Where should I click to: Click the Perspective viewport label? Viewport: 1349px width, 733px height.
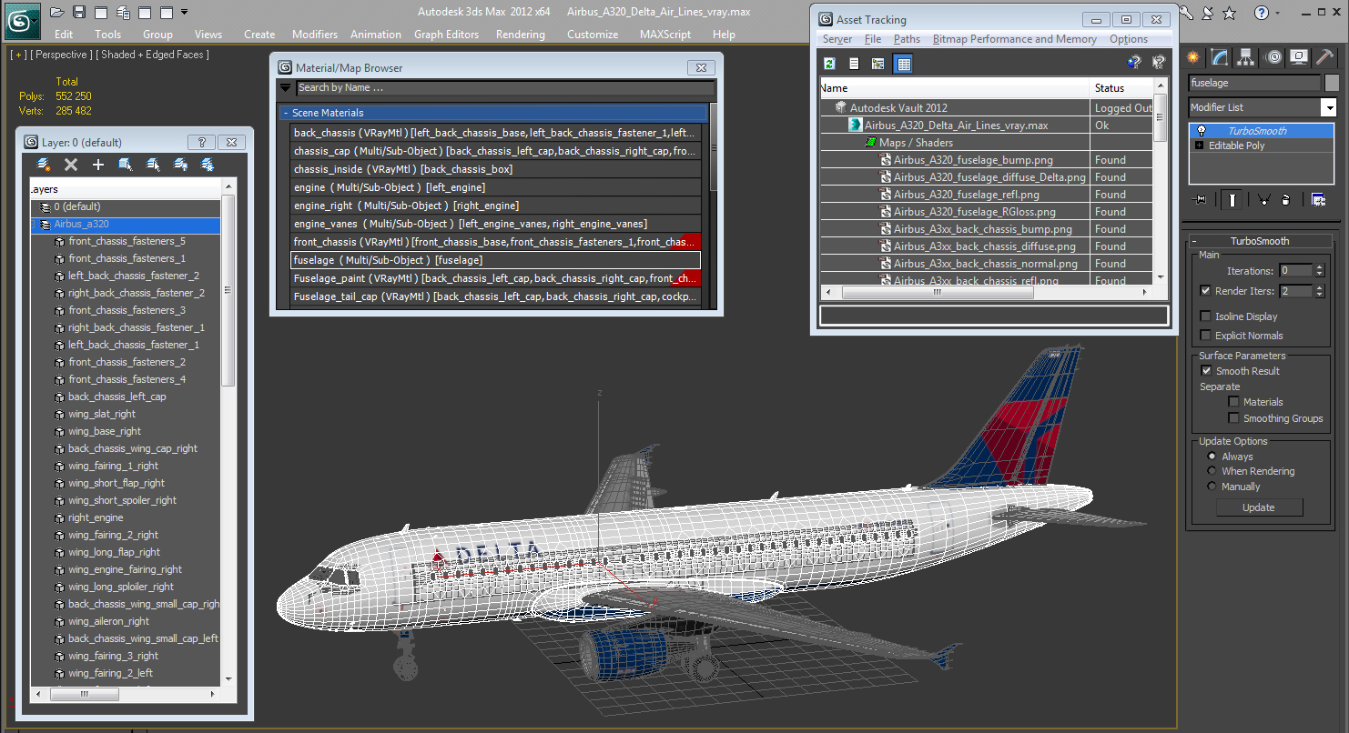63,55
